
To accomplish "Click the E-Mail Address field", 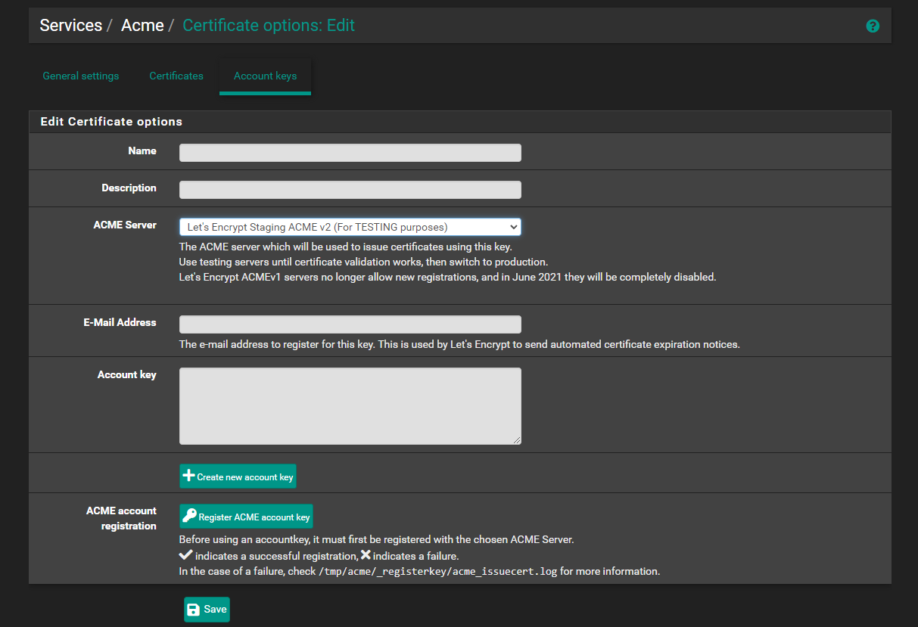I will pyautogui.click(x=350, y=324).
